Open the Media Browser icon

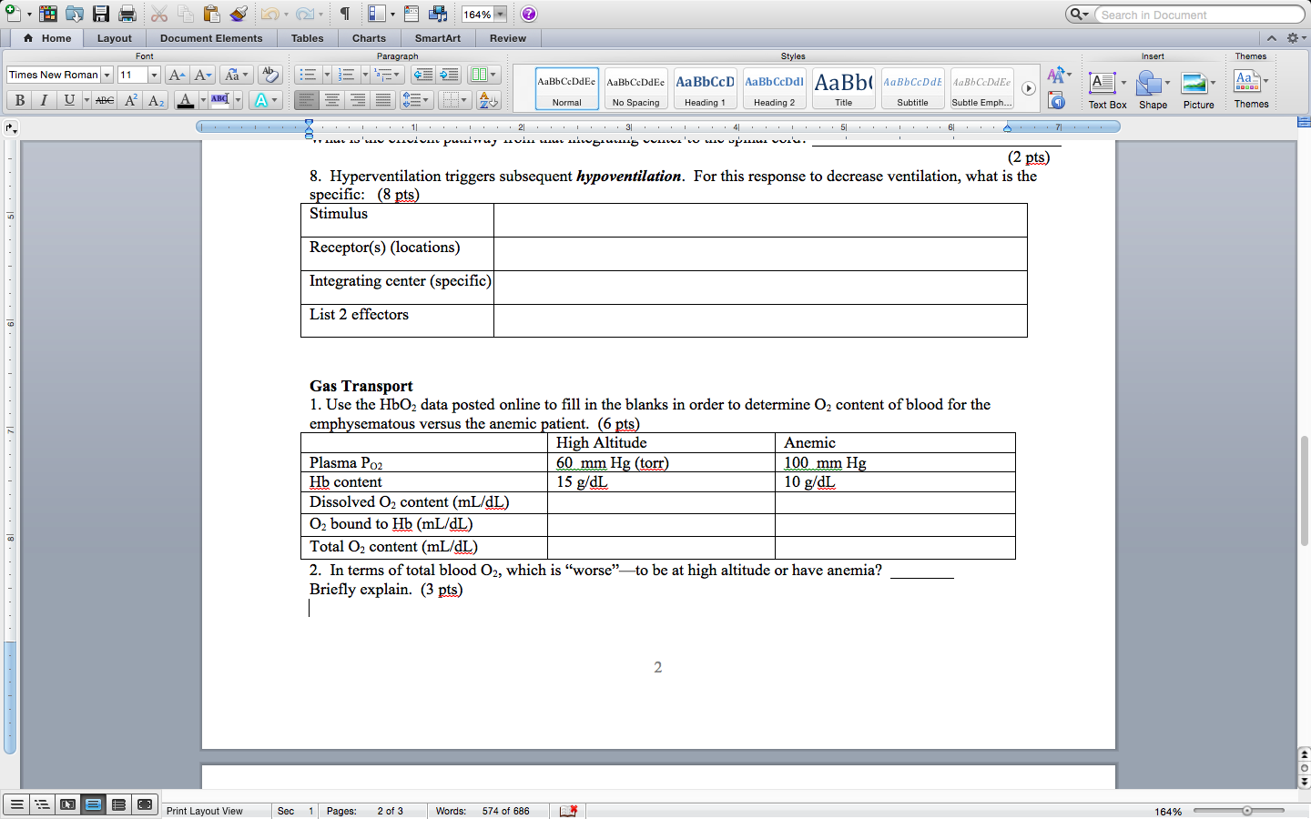[439, 14]
